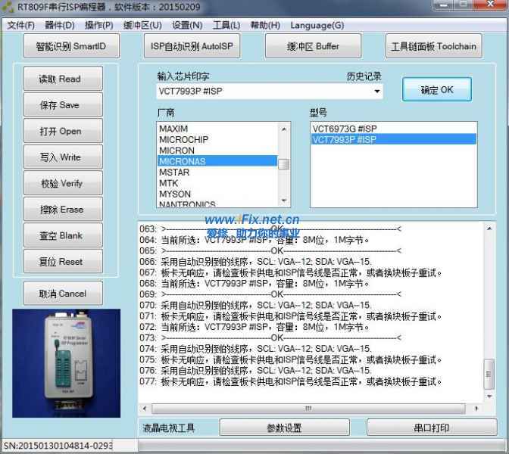Close the RT809F programmer window
Image resolution: width=509 pixels, height=454 pixels.
click(x=491, y=5)
